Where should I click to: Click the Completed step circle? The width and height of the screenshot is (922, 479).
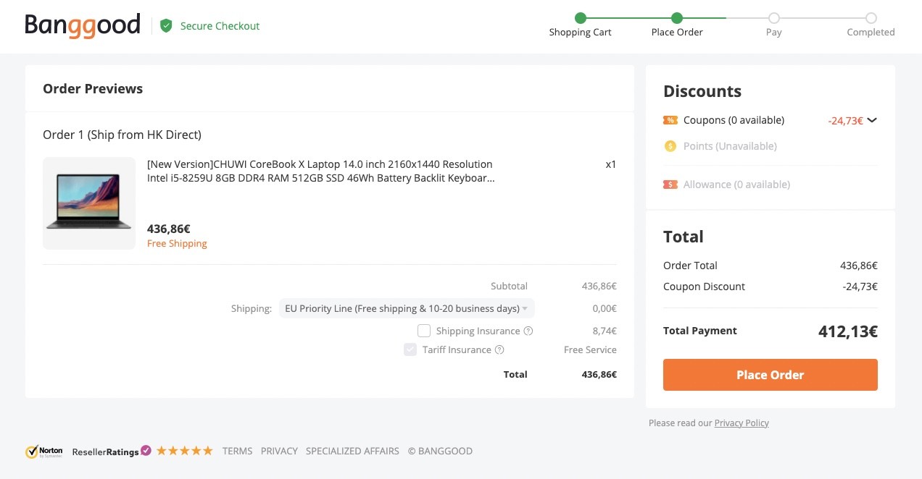coord(871,18)
